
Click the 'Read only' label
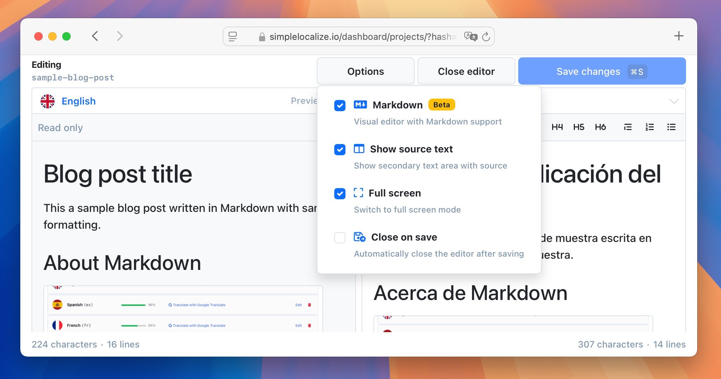click(x=60, y=128)
